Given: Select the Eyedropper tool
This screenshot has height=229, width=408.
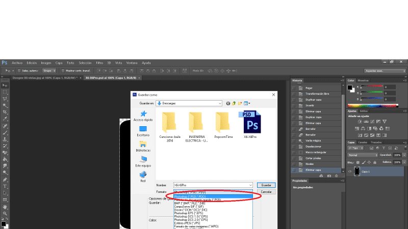Looking at the screenshot, I should click(5, 119).
